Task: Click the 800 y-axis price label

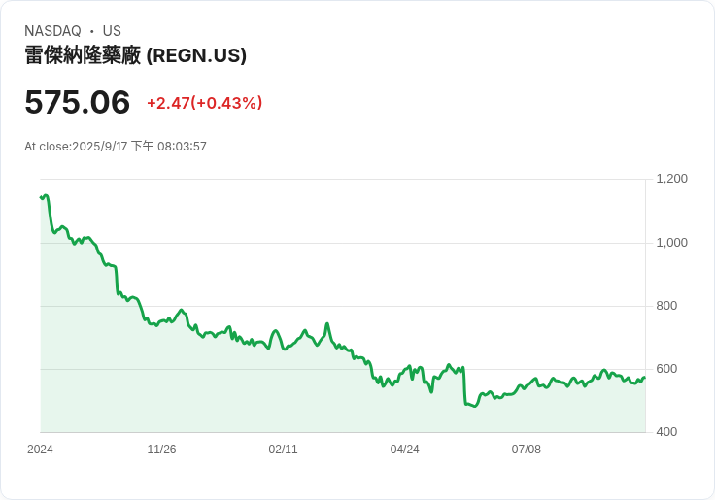Action: click(x=666, y=306)
